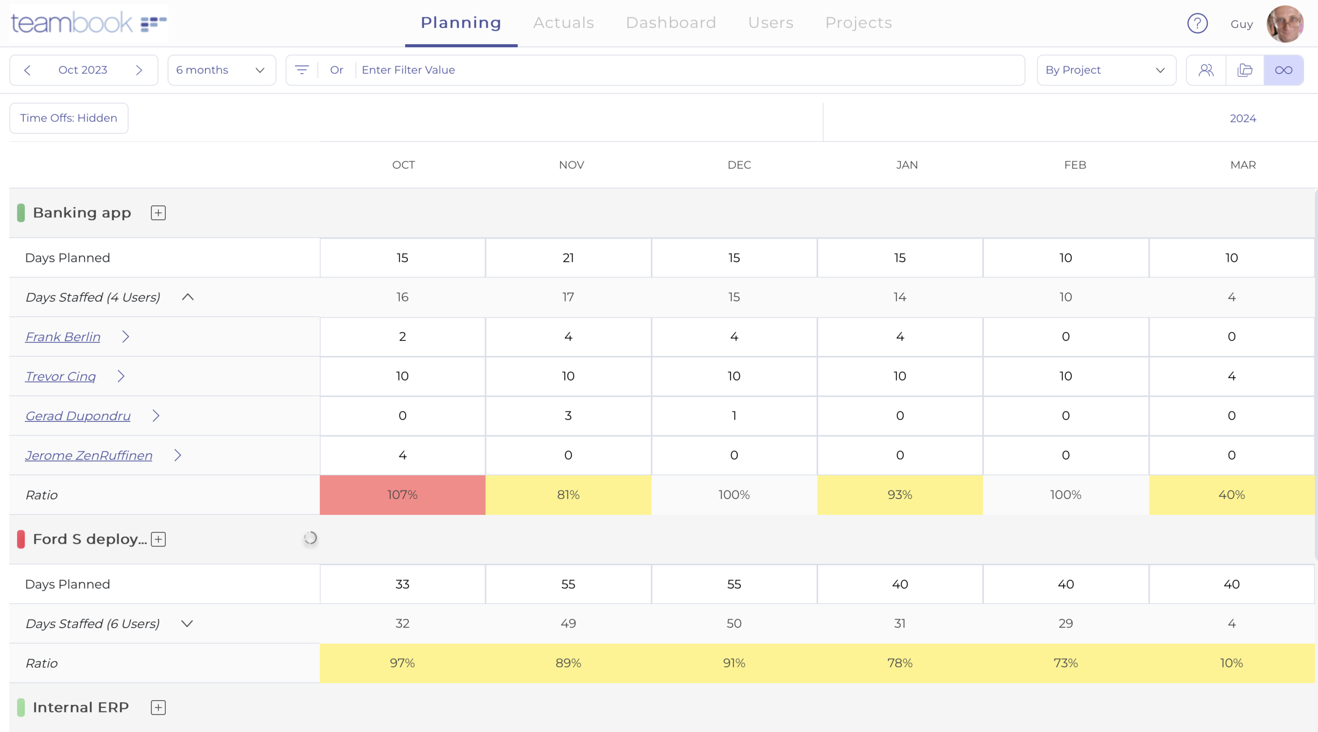Image resolution: width=1318 pixels, height=732 pixels.
Task: Switch planning view to group by users
Action: 1206,70
